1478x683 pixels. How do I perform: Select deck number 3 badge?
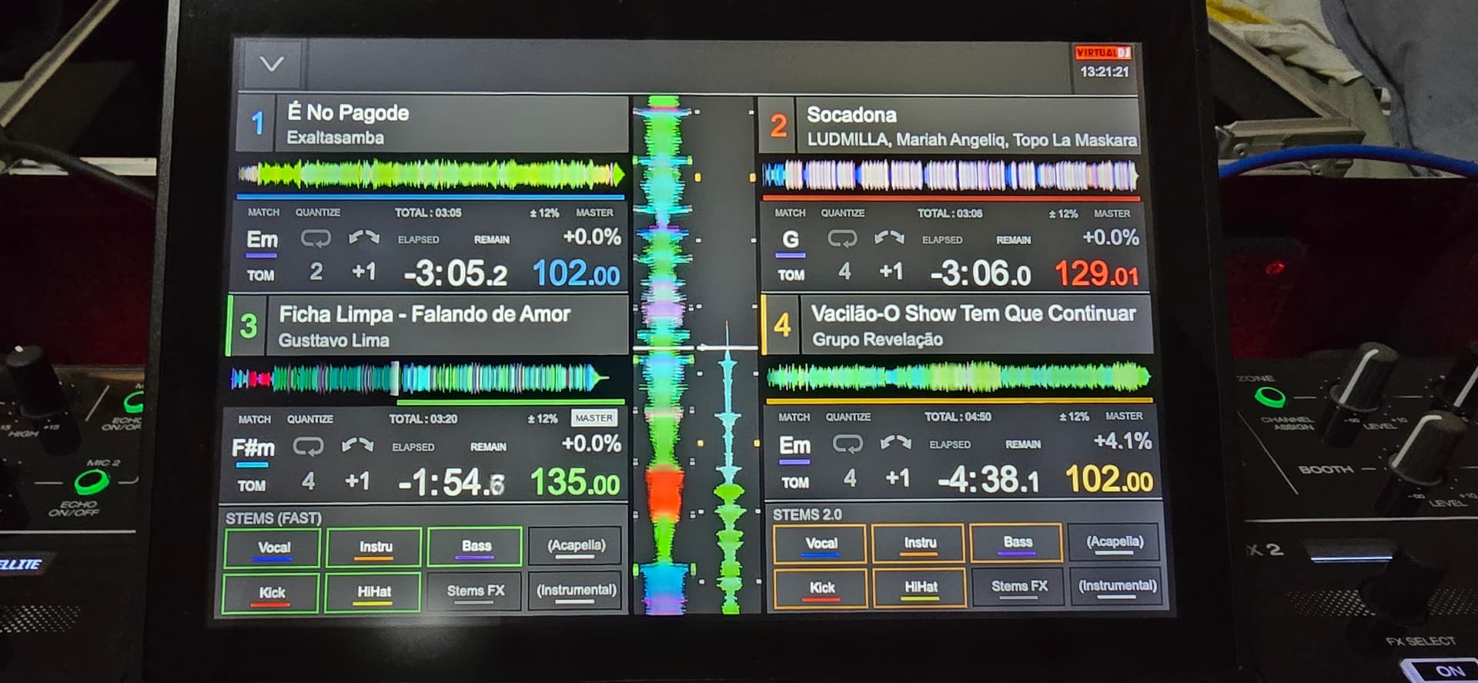pos(248,326)
